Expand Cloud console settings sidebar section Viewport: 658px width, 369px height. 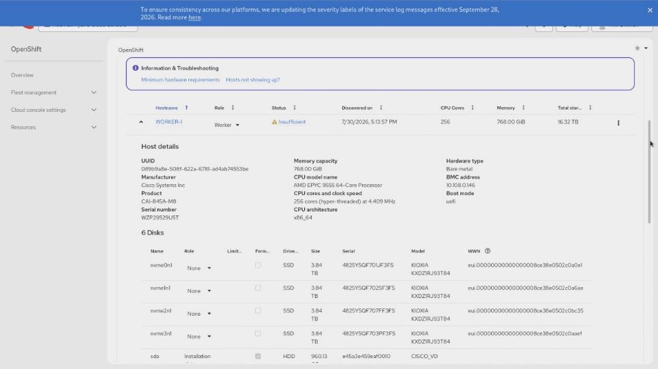(x=54, y=110)
